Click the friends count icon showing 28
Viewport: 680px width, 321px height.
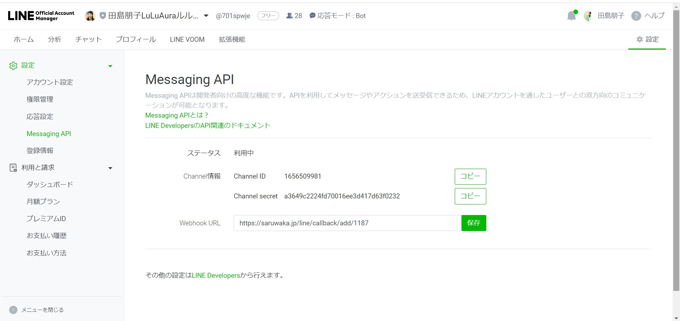pos(289,16)
